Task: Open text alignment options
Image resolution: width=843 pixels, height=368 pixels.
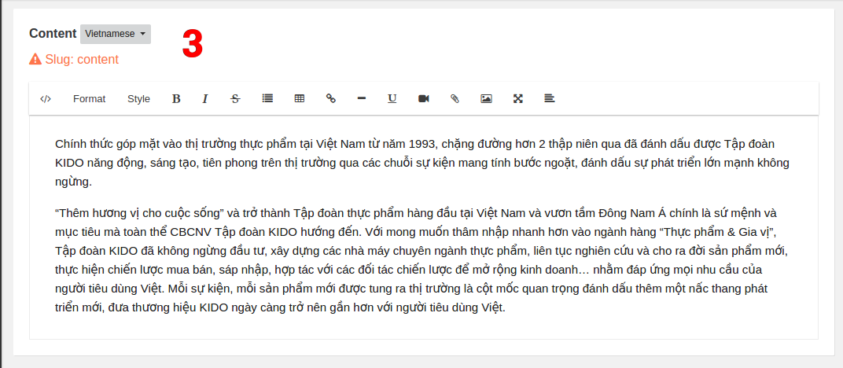Action: (x=550, y=99)
